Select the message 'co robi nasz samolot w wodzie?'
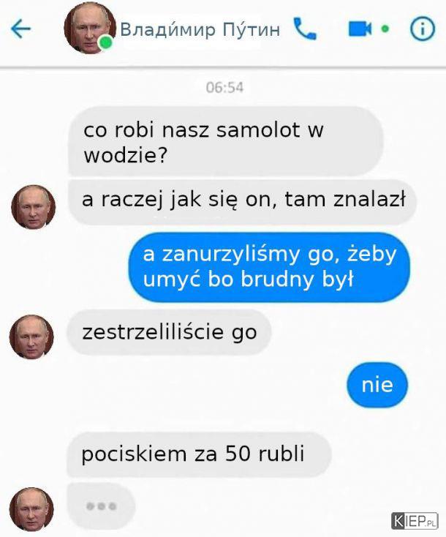The width and height of the screenshot is (446, 537). [226, 141]
